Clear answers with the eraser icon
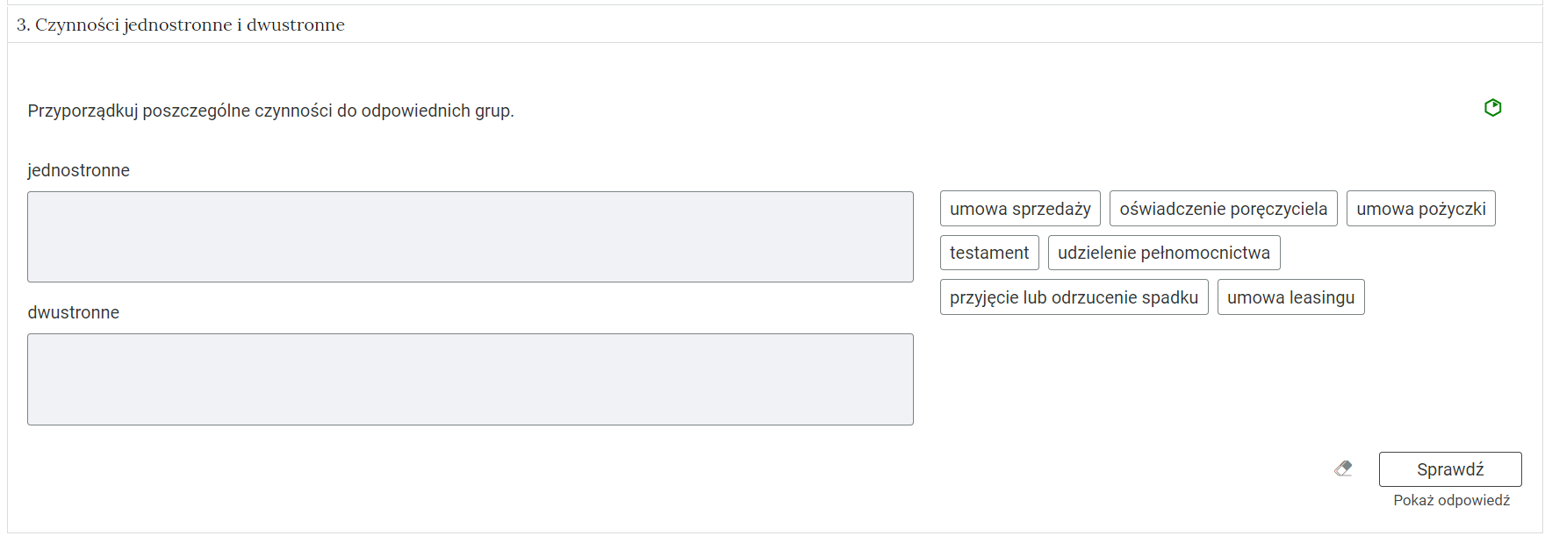This screenshot has height=536, width=1552. [1343, 468]
